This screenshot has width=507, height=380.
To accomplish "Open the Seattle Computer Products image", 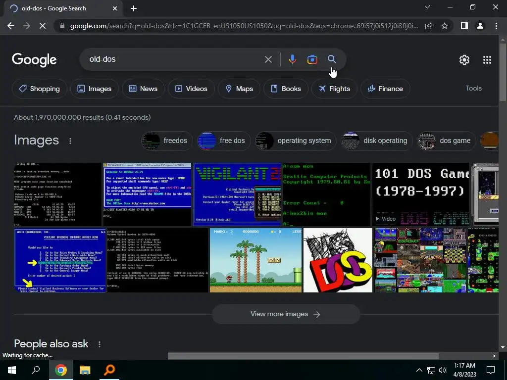I will pos(327,194).
